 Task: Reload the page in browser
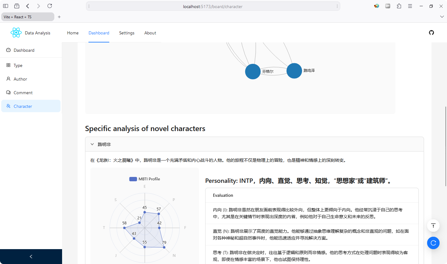pyautogui.click(x=50, y=6)
